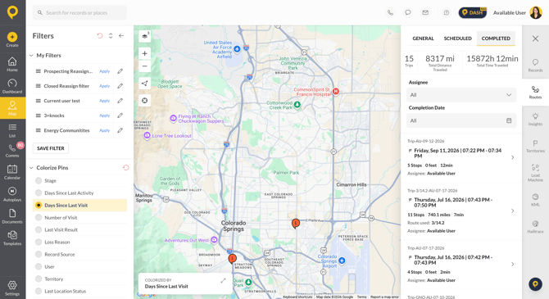This screenshot has height=299, width=549.
Task: Open Comms with notification badge
Action: point(12,150)
